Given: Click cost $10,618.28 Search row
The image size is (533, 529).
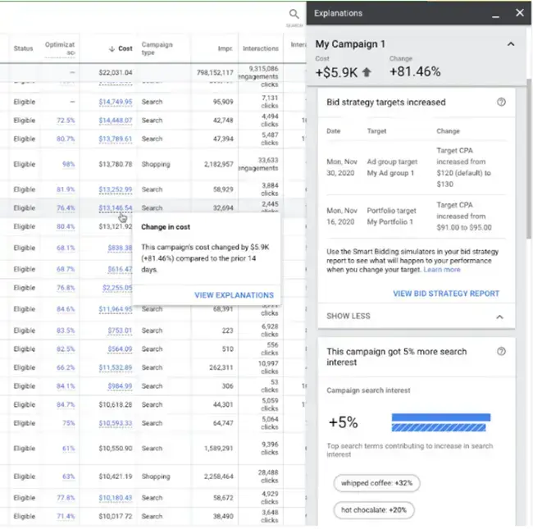Looking at the screenshot, I should point(116,404).
